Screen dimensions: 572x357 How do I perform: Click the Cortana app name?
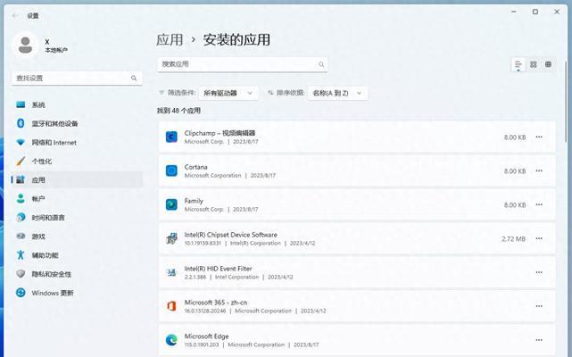click(x=196, y=167)
